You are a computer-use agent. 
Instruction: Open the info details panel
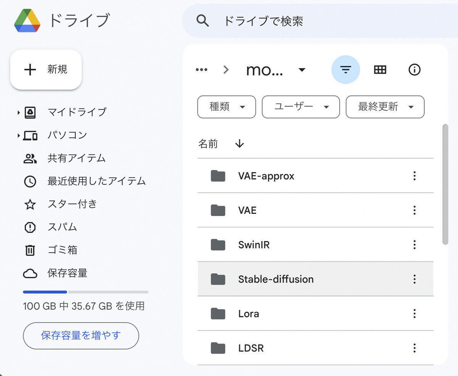(x=414, y=69)
